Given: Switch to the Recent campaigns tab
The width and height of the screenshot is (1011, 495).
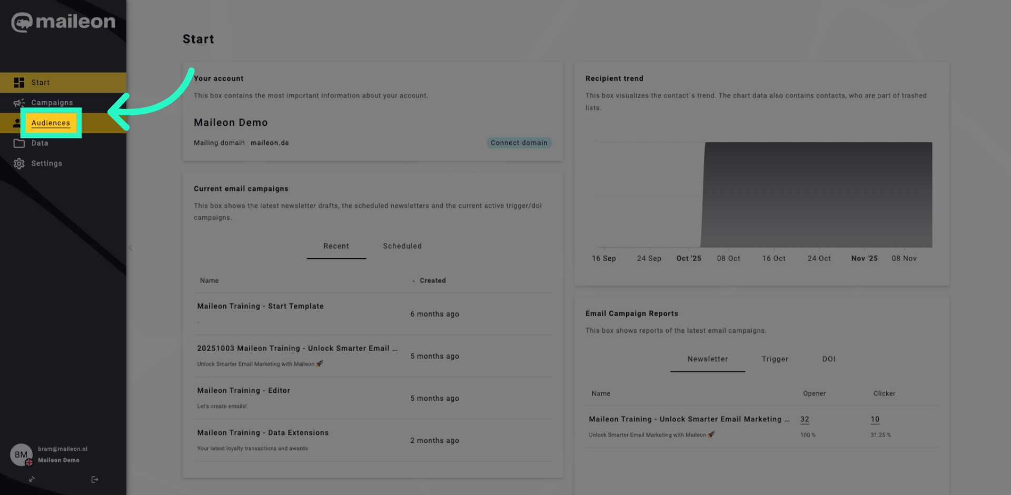Looking at the screenshot, I should tap(336, 246).
